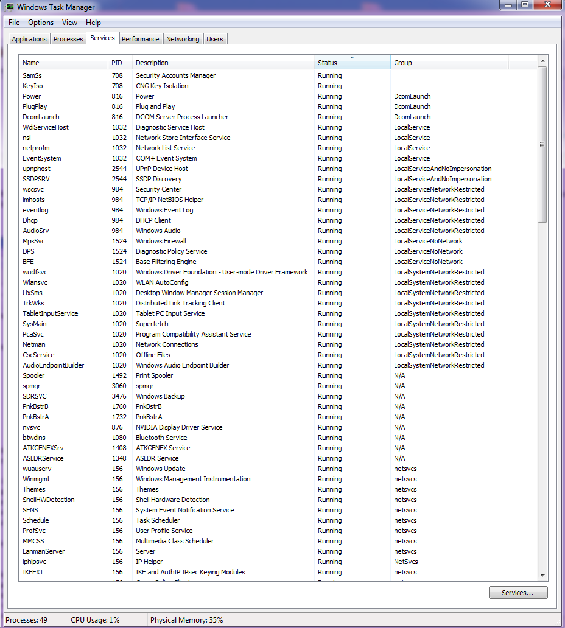Maximize the Task Manager window

click(525, 5)
